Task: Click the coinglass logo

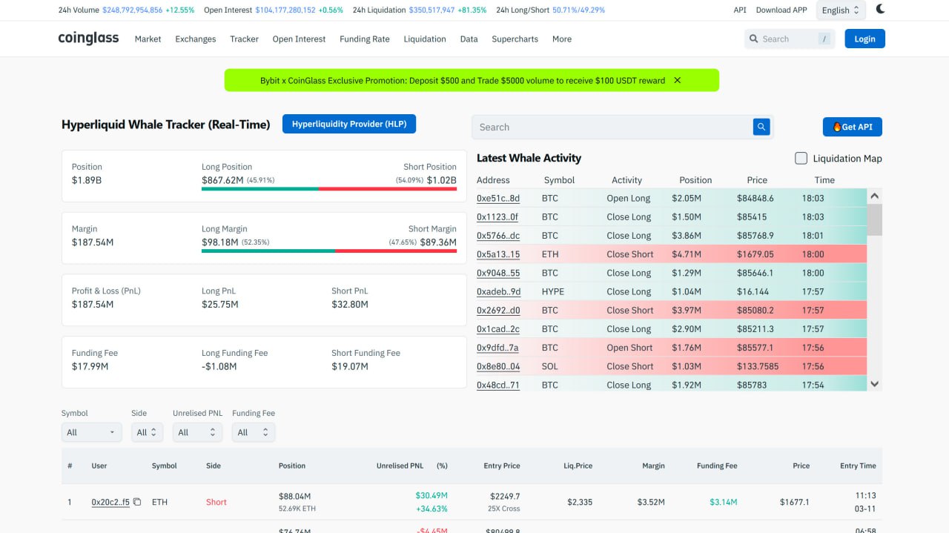Action: (88, 38)
